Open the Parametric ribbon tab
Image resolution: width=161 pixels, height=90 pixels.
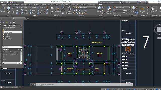pyautogui.click(x=24, y=5)
